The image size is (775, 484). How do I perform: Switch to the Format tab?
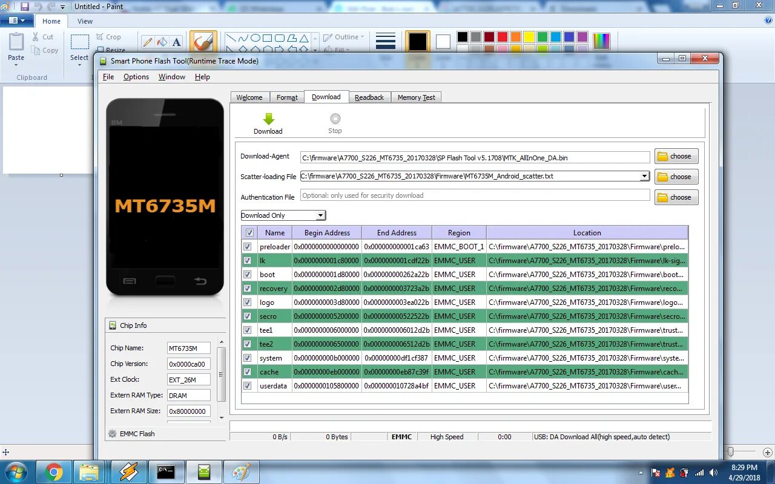pos(287,97)
